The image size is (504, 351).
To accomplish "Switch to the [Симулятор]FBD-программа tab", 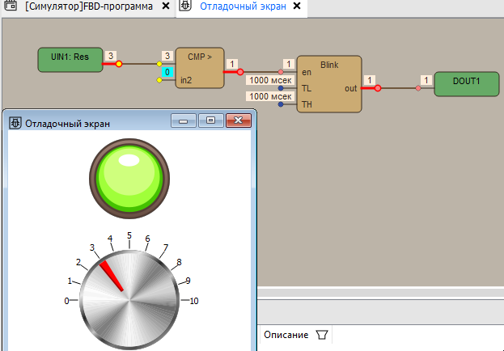I will 89,6.
